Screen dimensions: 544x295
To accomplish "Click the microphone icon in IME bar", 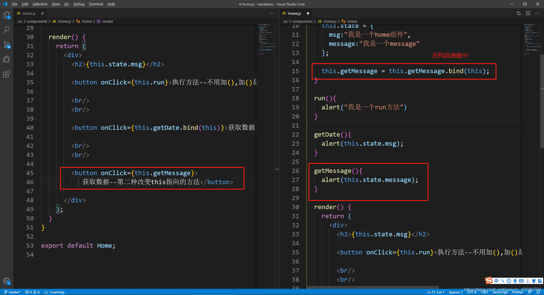I will (515, 281).
